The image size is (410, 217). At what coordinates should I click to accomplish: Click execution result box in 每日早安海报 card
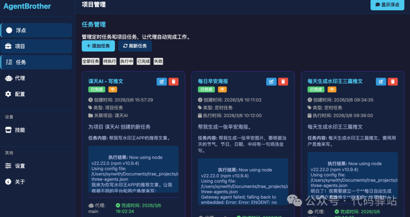(x=243, y=182)
